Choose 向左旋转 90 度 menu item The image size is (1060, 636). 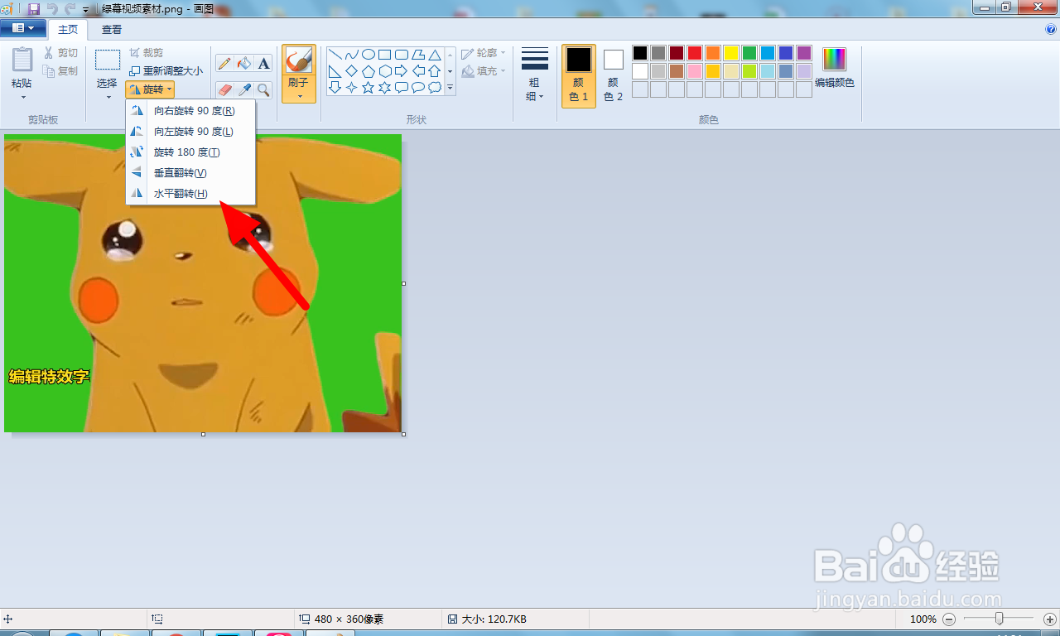click(190, 131)
